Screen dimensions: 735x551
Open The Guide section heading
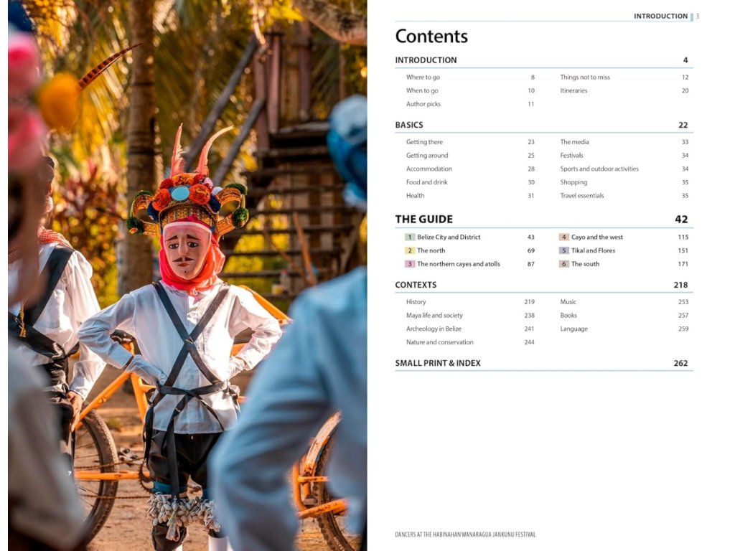(423, 220)
